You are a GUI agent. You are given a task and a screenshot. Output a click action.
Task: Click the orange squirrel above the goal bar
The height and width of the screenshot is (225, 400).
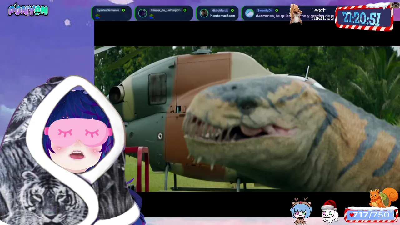[383, 198]
